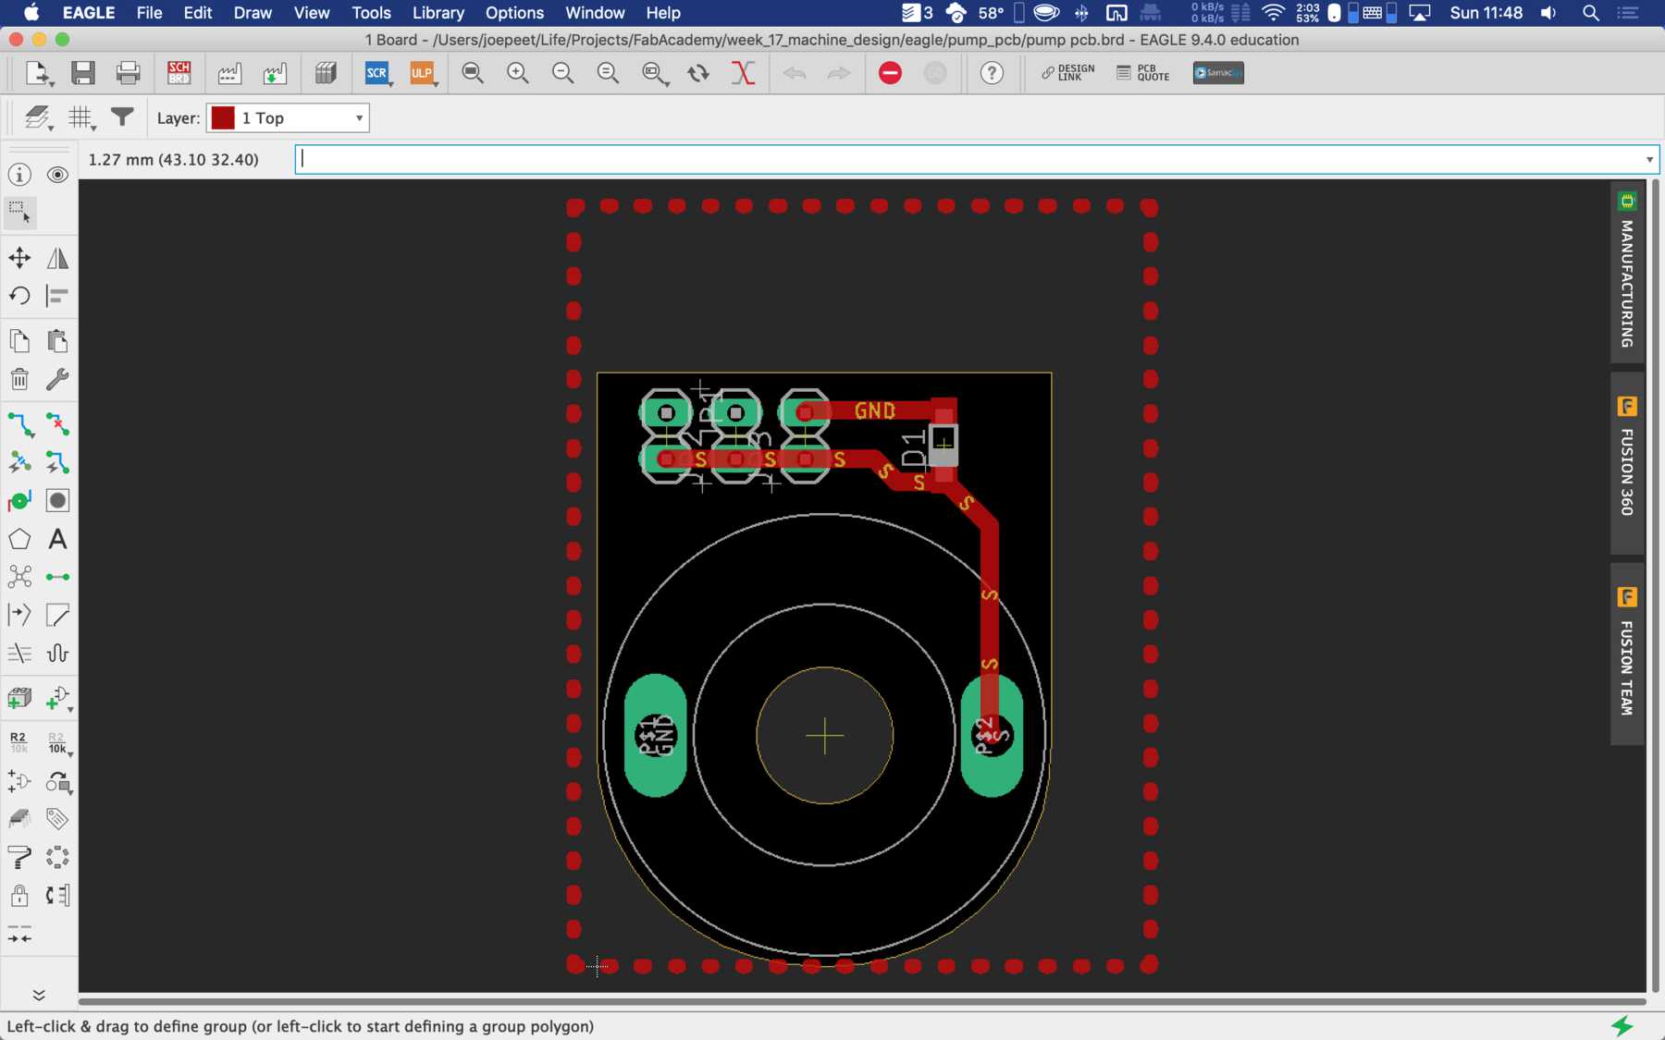Select the Polygon drawing tool
Viewport: 1665px width, 1040px height.
[19, 539]
